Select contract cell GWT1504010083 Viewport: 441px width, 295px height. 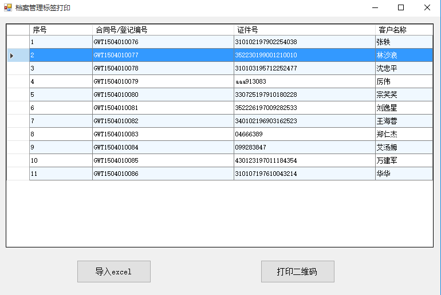click(x=163, y=135)
